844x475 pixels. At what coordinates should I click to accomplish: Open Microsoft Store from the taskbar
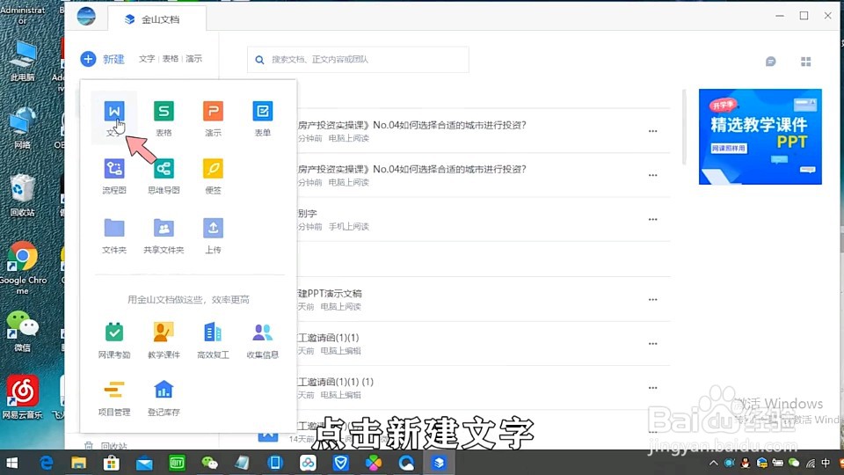coord(112,463)
